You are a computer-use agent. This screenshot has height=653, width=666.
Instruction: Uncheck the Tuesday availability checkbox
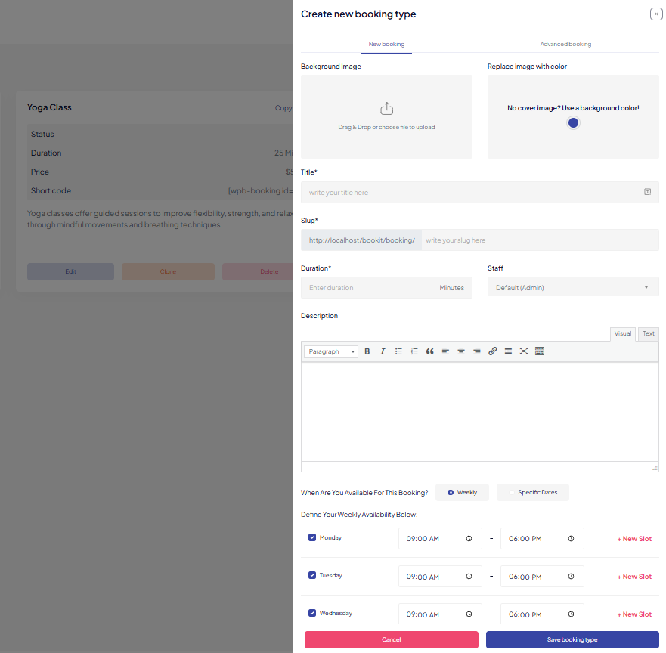point(312,575)
